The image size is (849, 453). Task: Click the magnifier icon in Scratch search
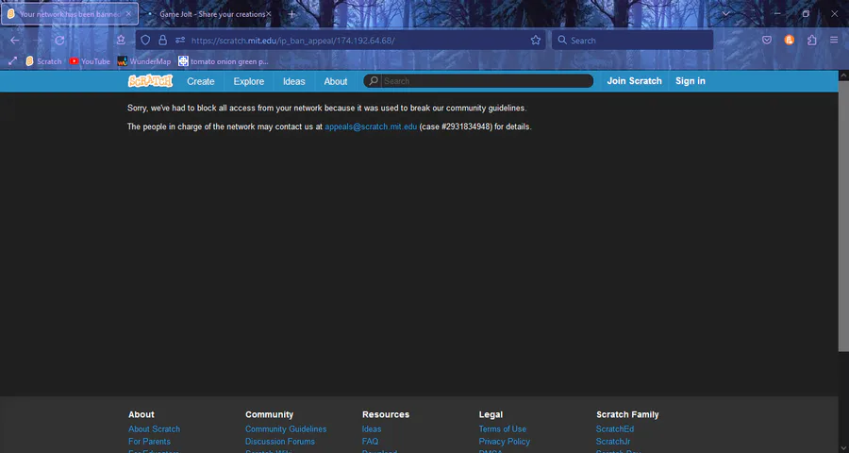[373, 81]
